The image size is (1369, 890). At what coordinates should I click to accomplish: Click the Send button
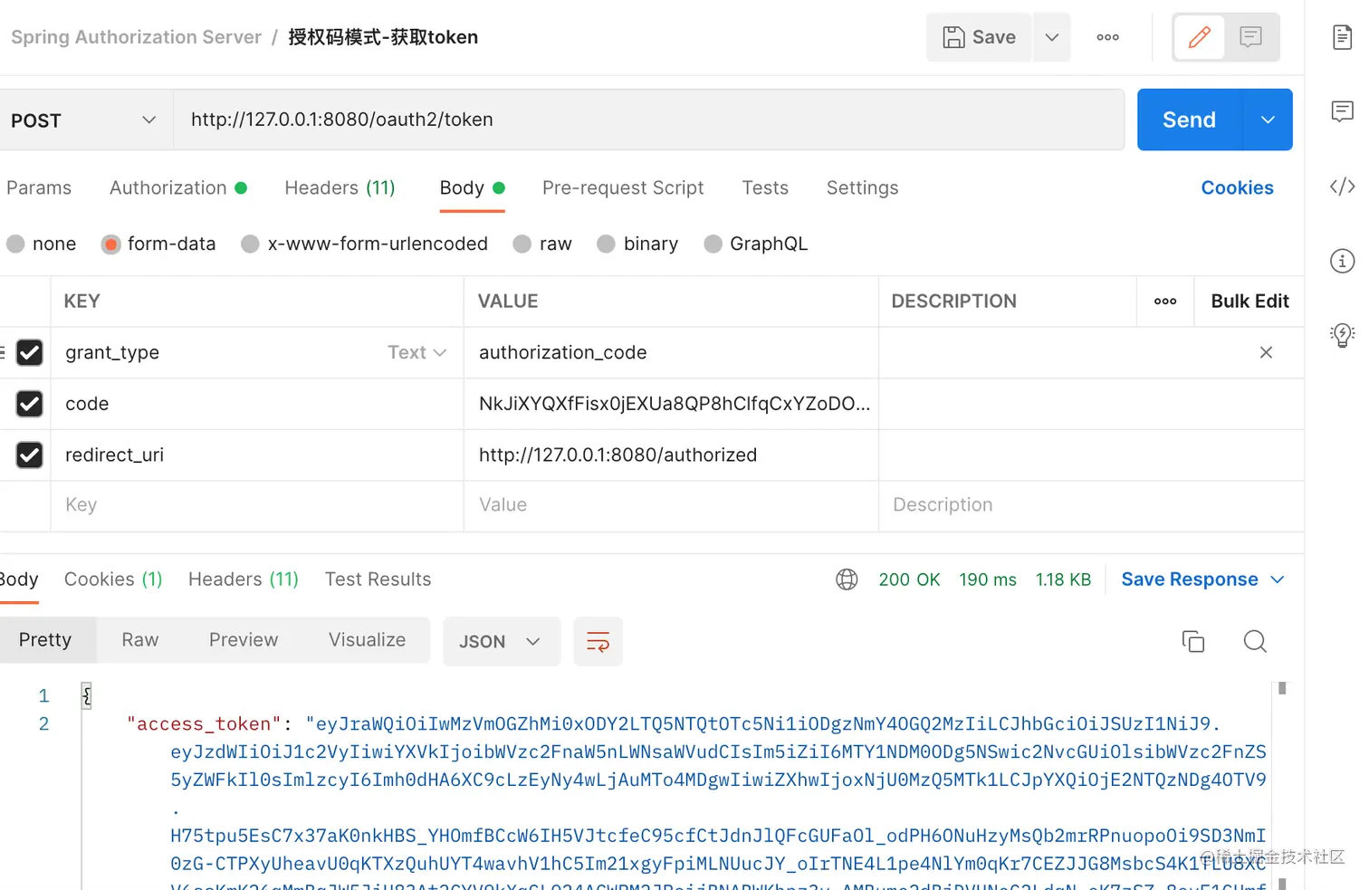click(x=1189, y=120)
